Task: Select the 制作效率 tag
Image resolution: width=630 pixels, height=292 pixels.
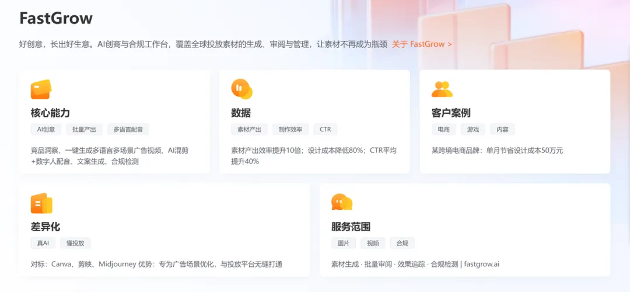Action: 290,130
